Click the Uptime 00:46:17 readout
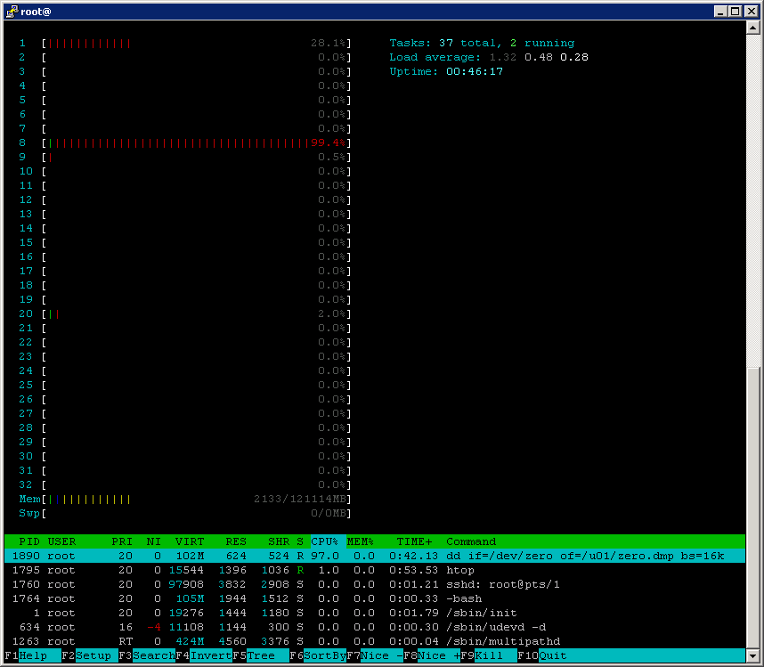The height and width of the screenshot is (667, 764). (446, 71)
